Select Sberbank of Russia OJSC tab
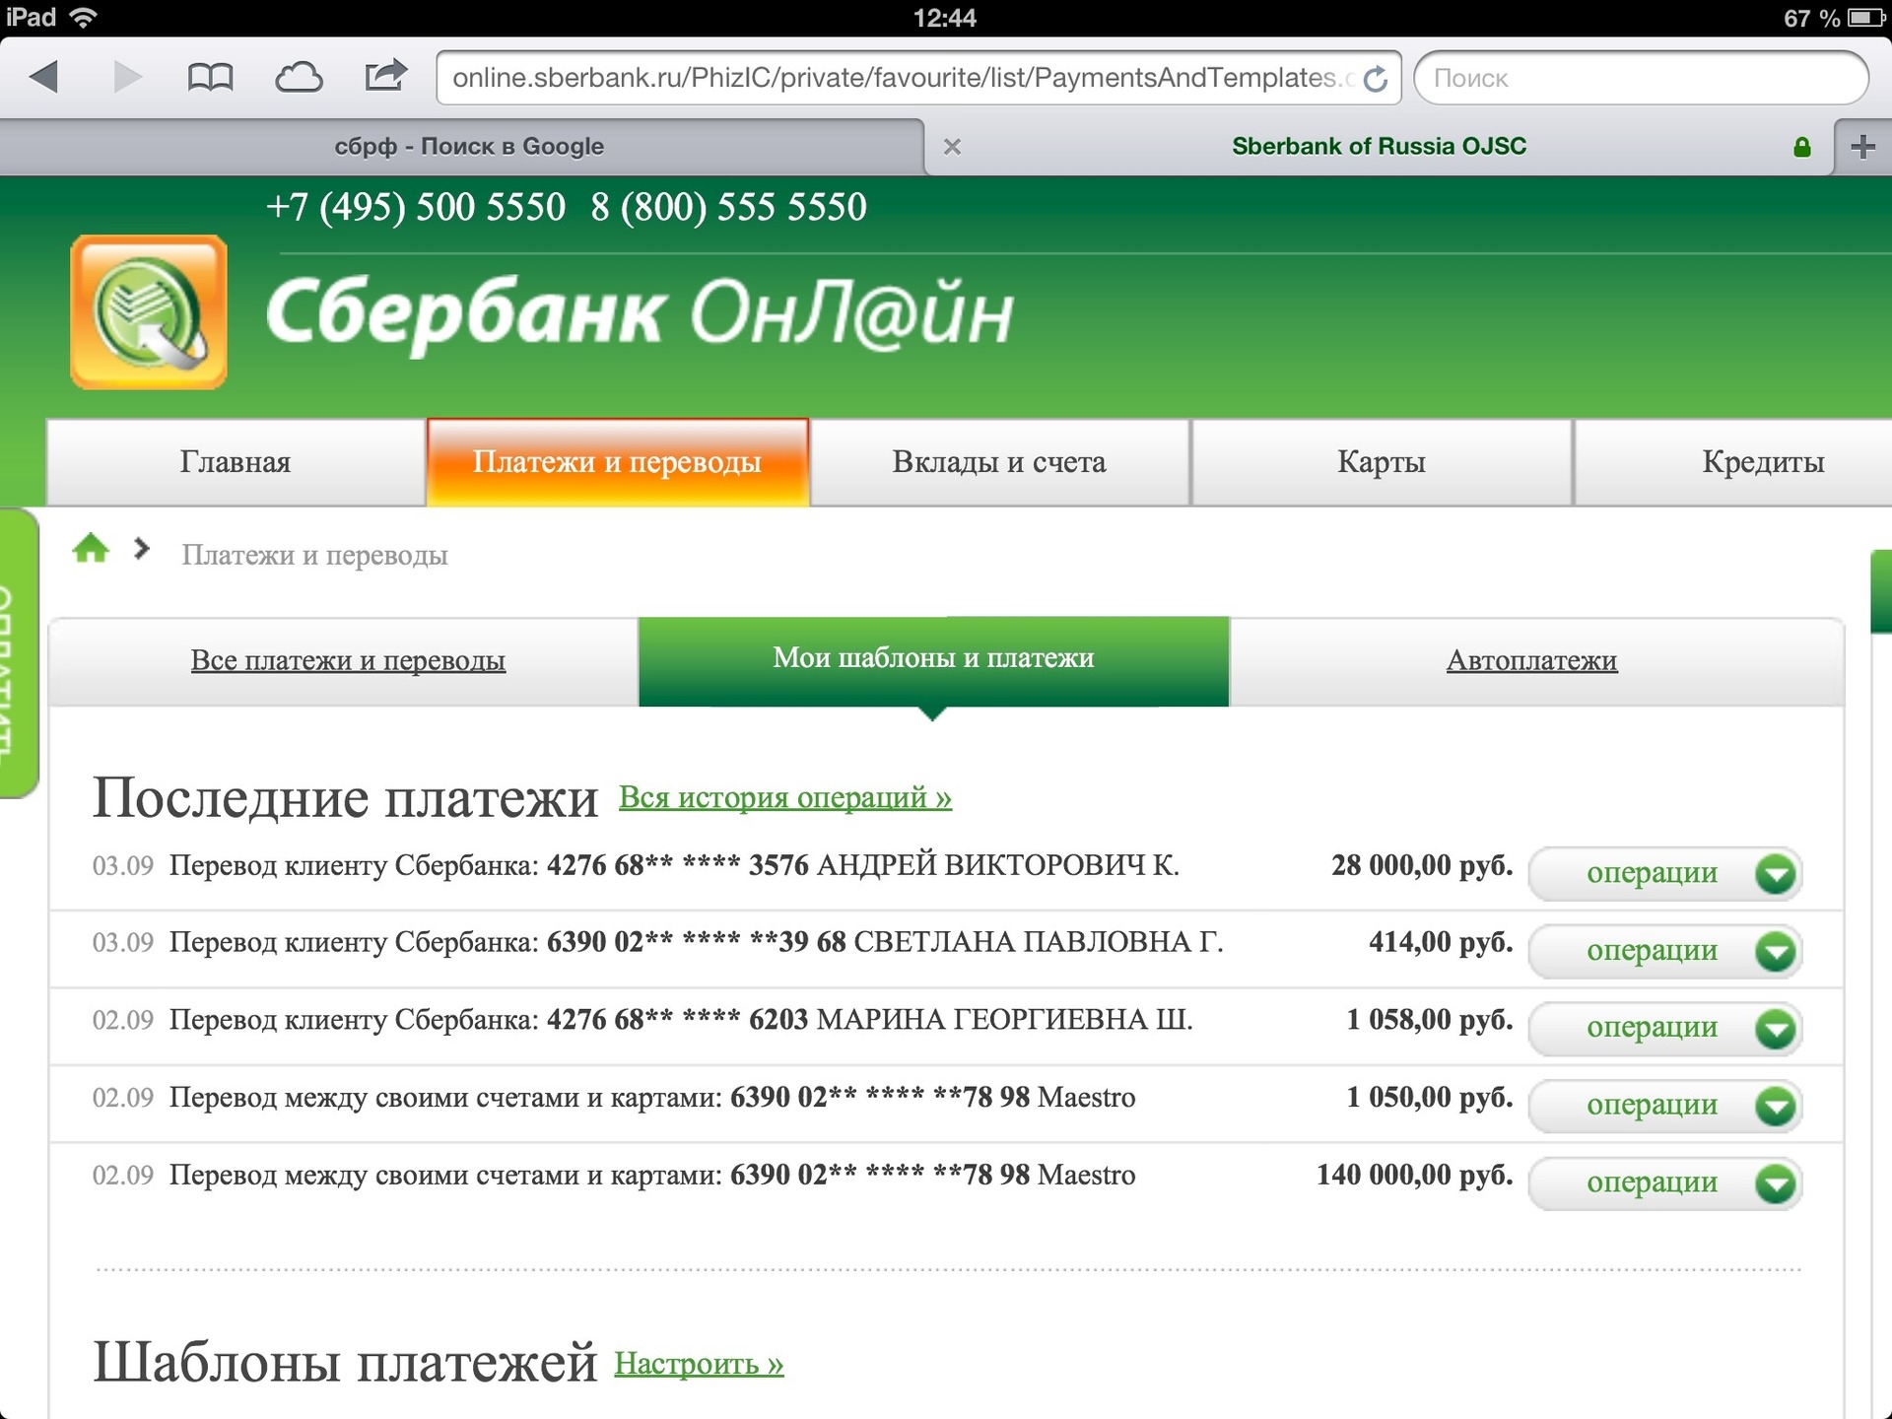This screenshot has width=1892, height=1419. tap(1379, 147)
